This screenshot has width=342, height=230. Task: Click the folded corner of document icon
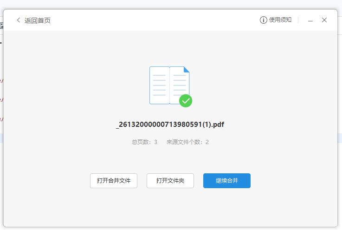point(187,70)
